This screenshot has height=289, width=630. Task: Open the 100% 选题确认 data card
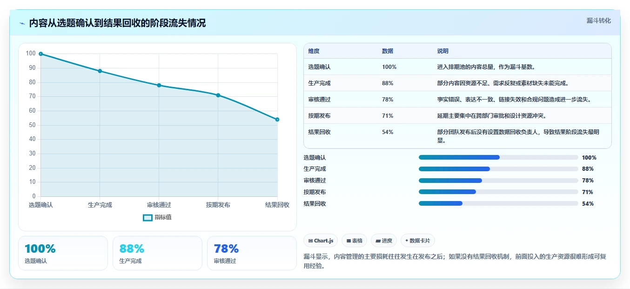click(x=63, y=253)
